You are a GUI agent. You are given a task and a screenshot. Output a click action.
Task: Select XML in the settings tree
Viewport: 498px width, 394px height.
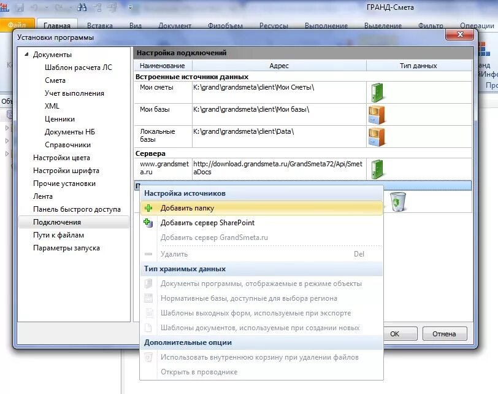[x=52, y=106]
